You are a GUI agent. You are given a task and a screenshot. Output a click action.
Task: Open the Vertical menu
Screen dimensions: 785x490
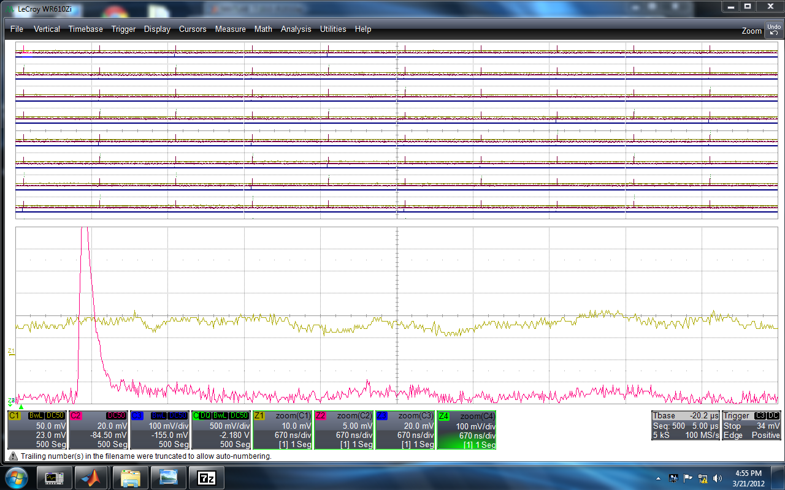tap(47, 29)
